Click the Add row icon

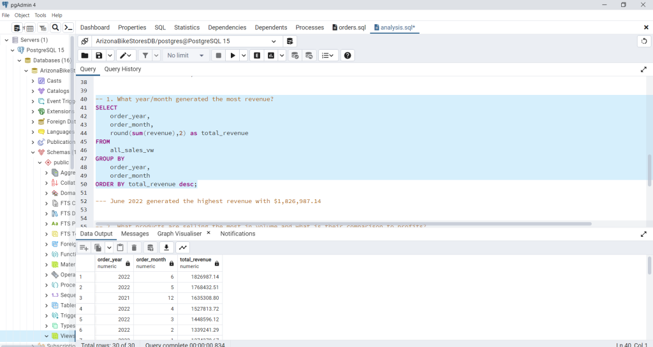click(84, 248)
